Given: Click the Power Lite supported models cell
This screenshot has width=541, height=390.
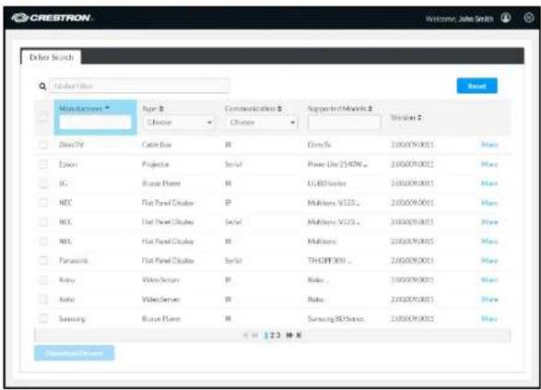Looking at the screenshot, I should click(337, 164).
